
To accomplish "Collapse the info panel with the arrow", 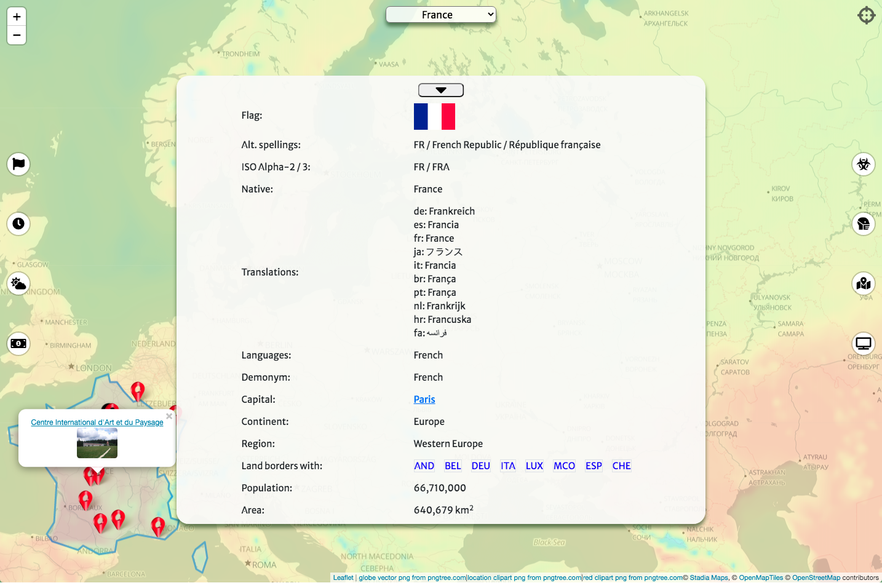I will pos(441,90).
